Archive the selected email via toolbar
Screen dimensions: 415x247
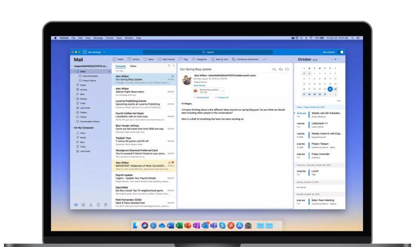[x=134, y=59]
